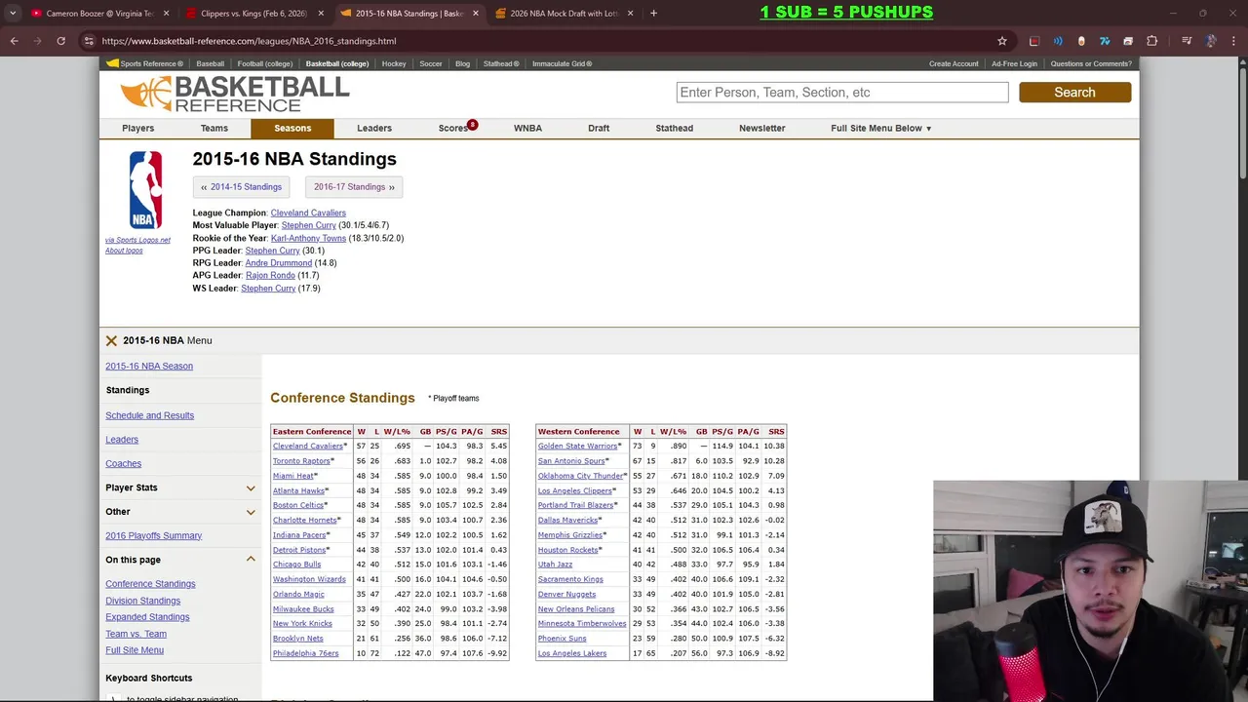Open Immaculate Grid top bar link

pyautogui.click(x=562, y=63)
